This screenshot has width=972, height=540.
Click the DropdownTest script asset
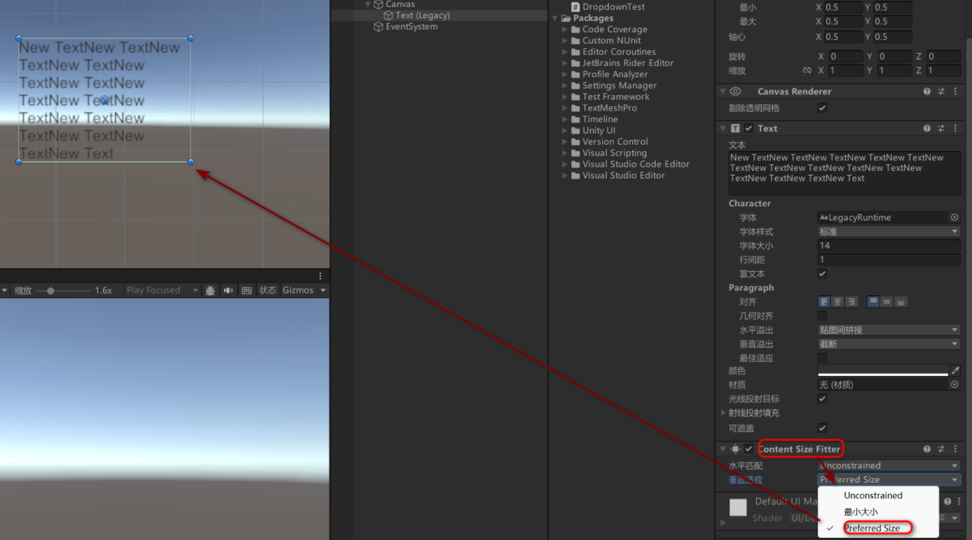(x=607, y=6)
